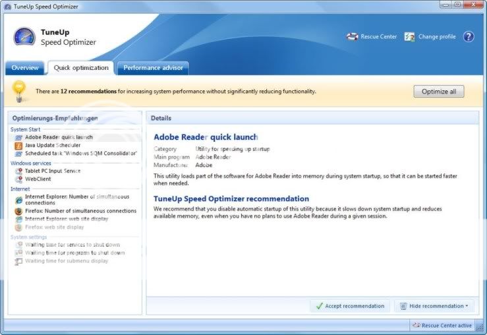This screenshot has width=487, height=335.
Task: Click the Manufacturer value Adobe
Action: (204, 165)
